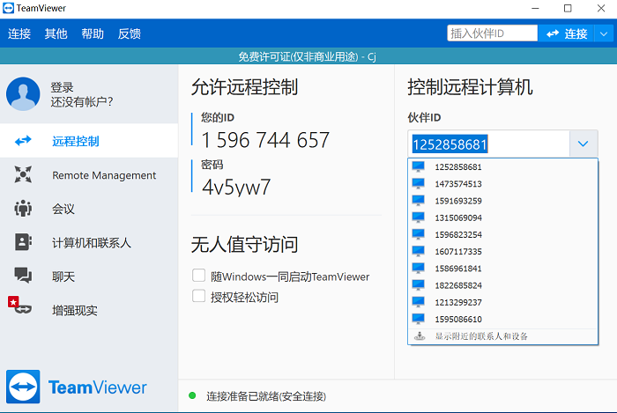This screenshot has width=617, height=413.
Task: Open the 帮助 menu
Action: 93,33
